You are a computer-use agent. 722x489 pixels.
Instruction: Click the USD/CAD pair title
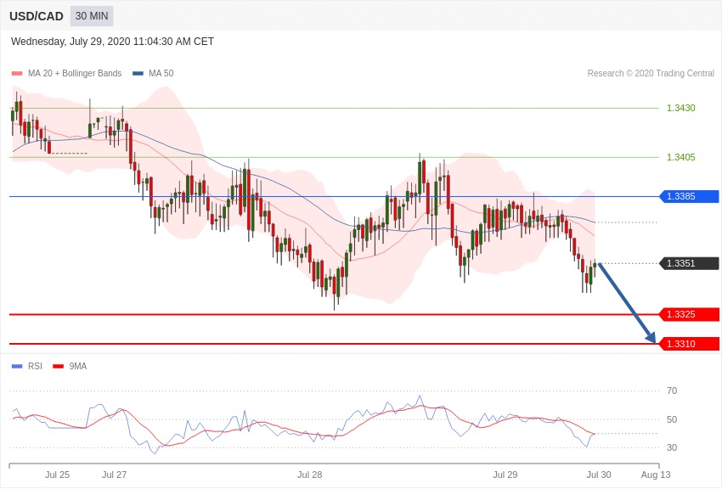37,17
